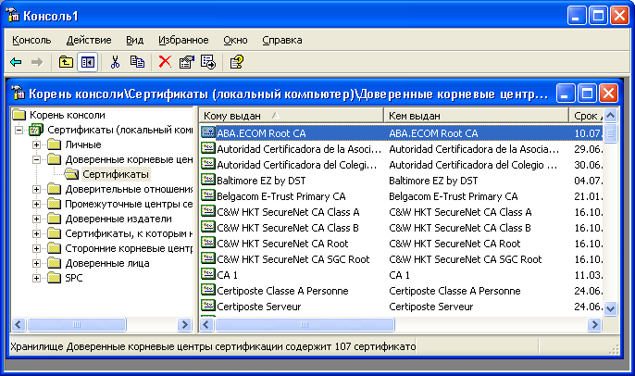Select the Autoridad Certificadora de la Asoci... row

402,149
